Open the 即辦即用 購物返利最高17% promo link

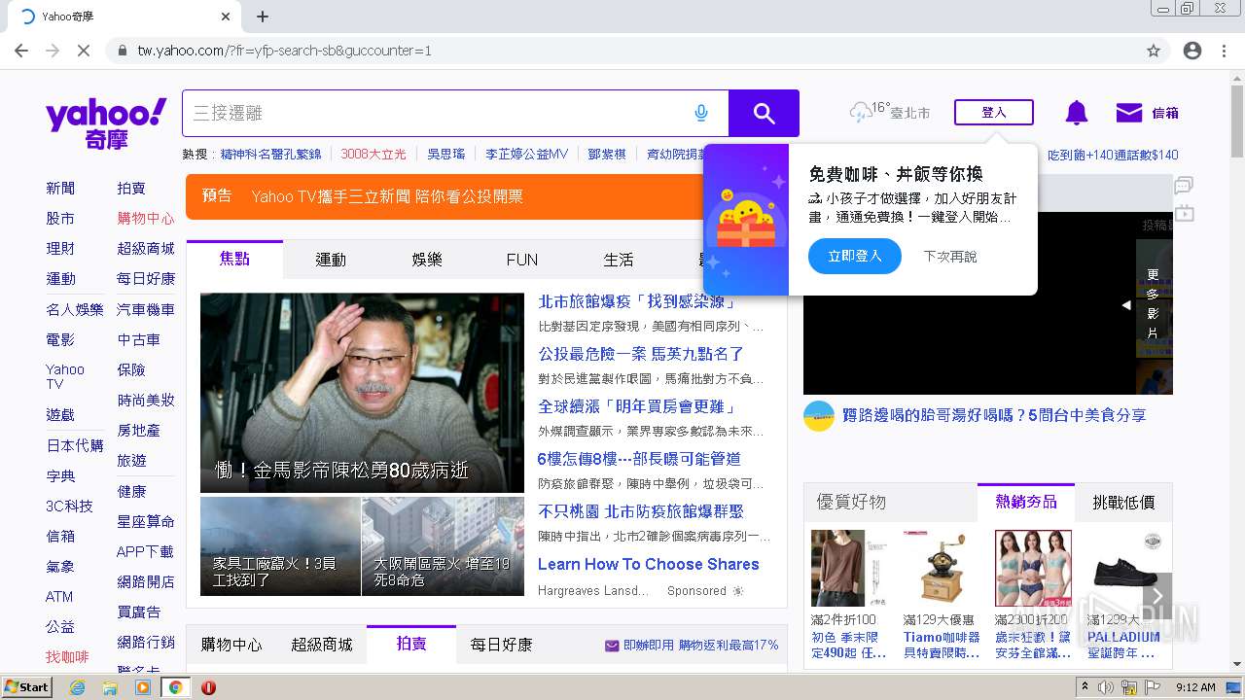point(692,645)
